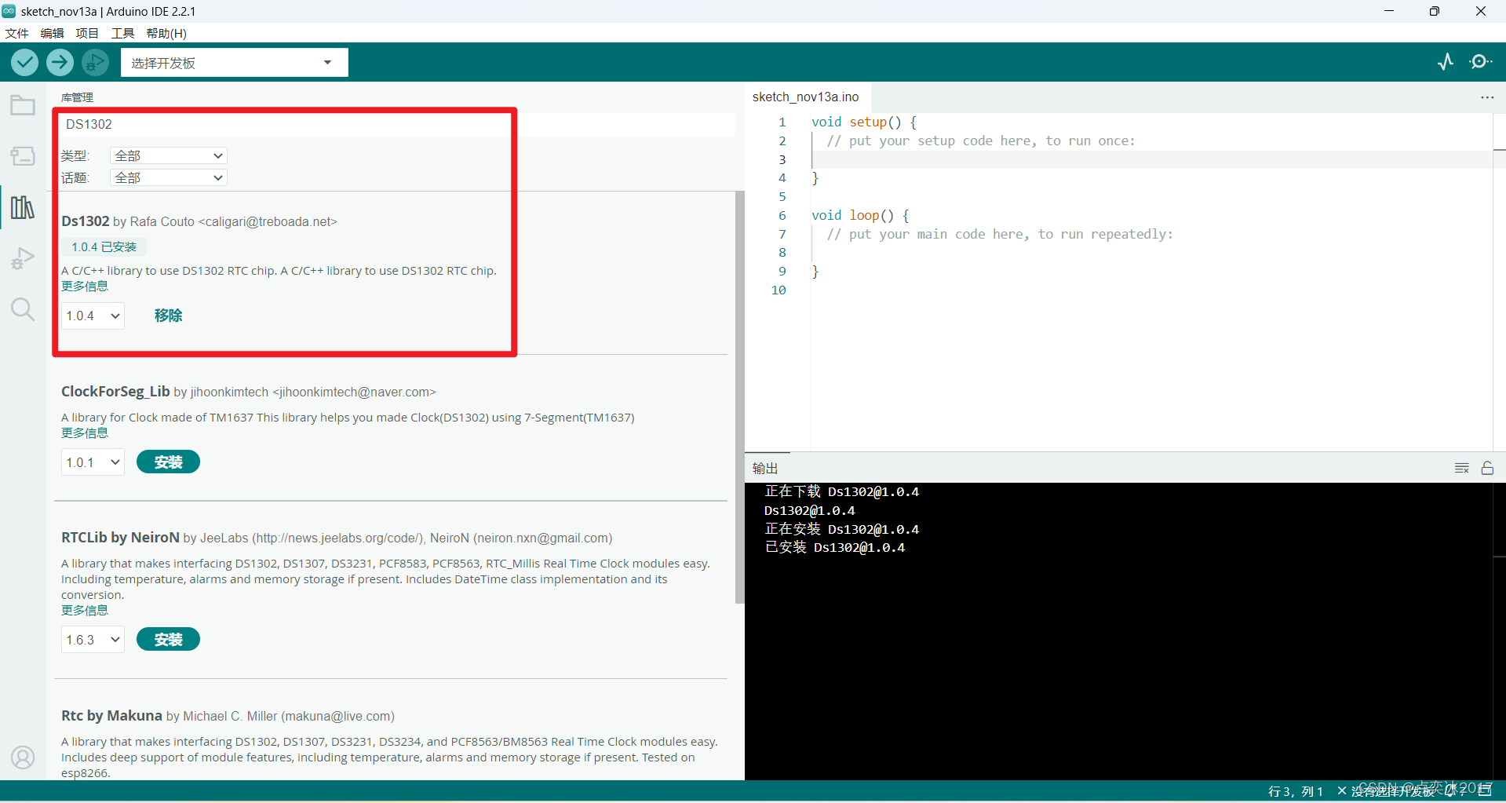Click the ClockForSeg_Lib library title
This screenshot has width=1506, height=803.
click(115, 392)
